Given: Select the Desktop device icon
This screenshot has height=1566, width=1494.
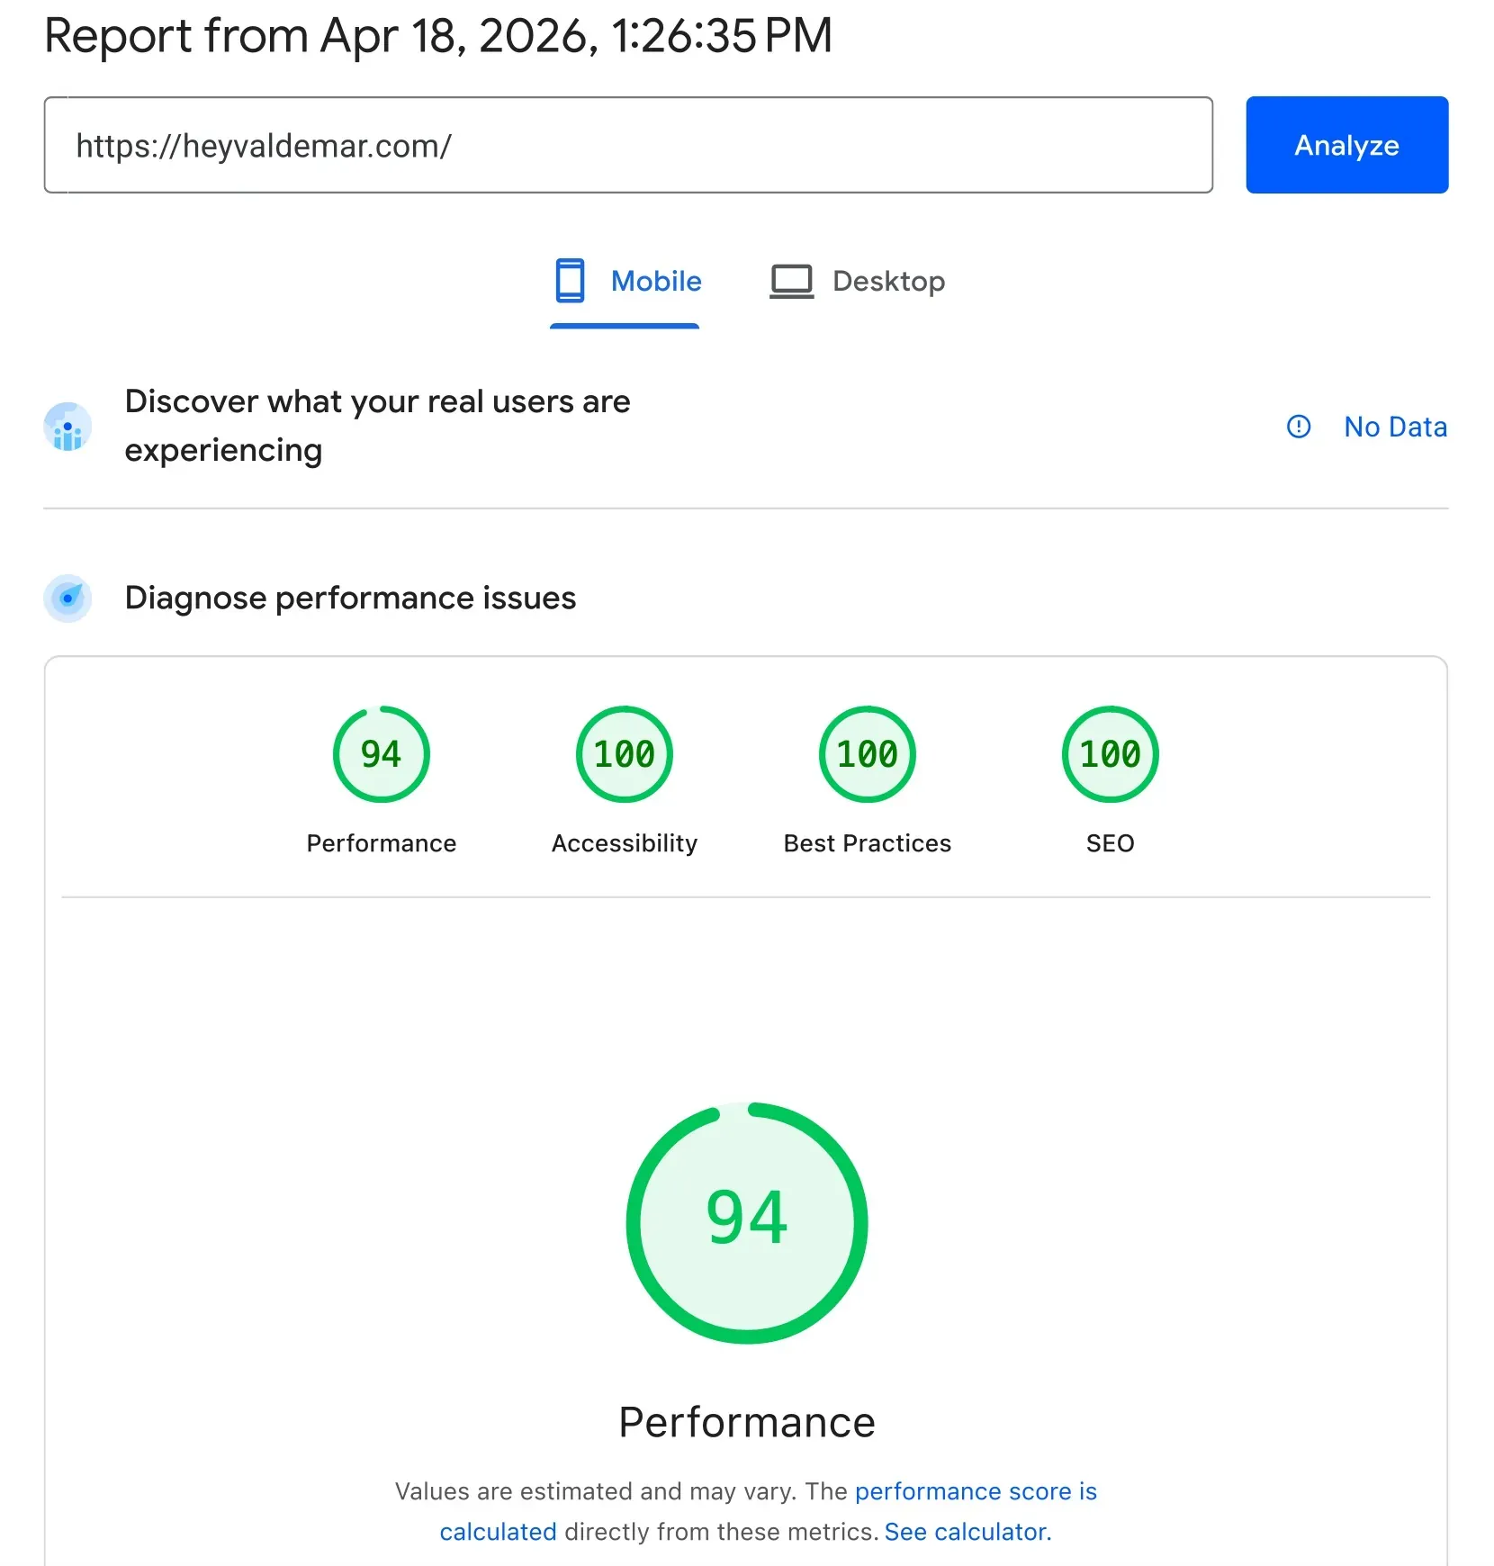Looking at the screenshot, I should tap(790, 280).
